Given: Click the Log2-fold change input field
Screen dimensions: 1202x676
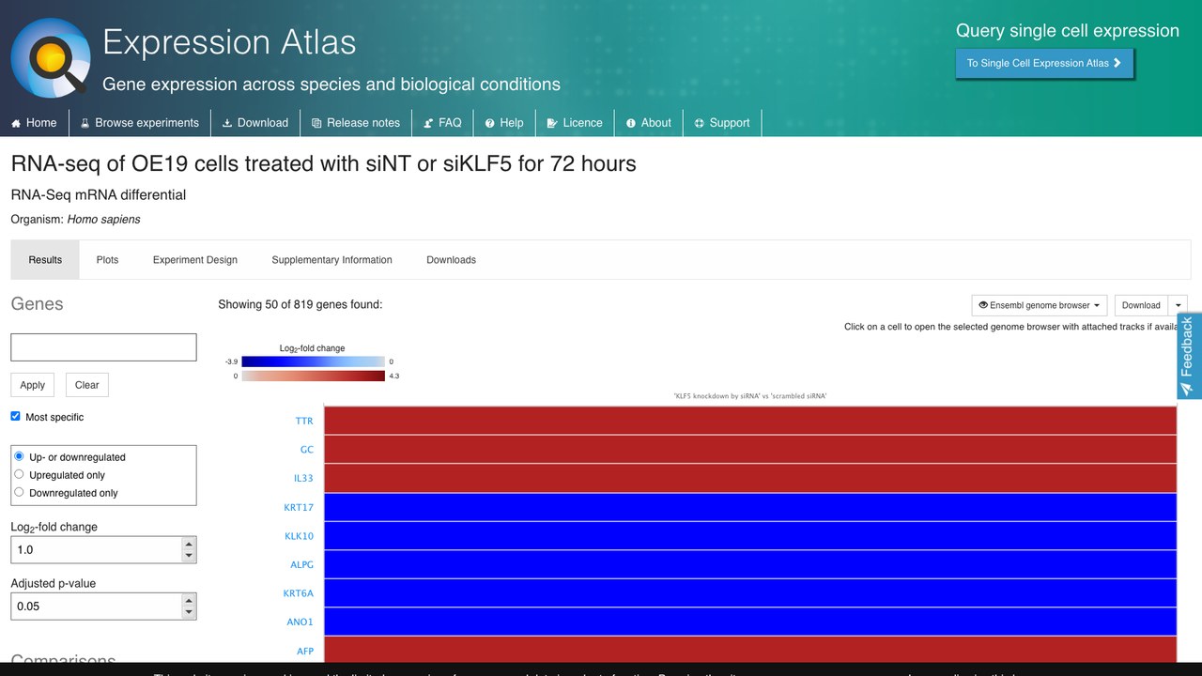Looking at the screenshot, I should point(96,550).
